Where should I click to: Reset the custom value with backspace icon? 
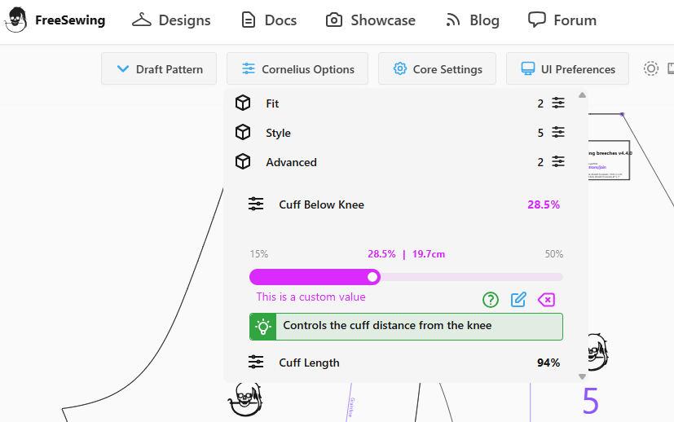(x=546, y=300)
